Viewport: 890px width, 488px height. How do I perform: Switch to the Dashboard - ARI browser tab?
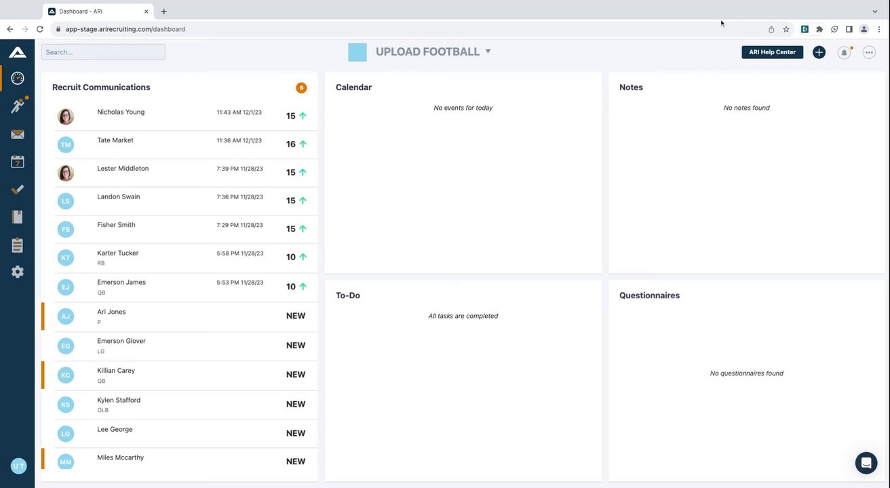95,12
